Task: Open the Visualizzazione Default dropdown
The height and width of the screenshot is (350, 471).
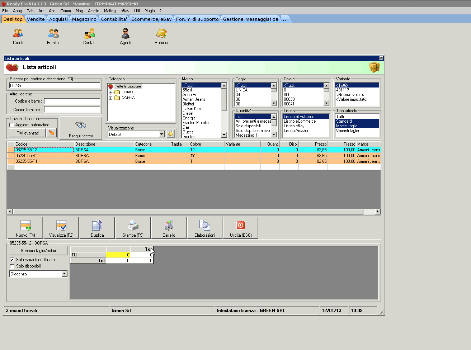Action: pyautogui.click(x=161, y=134)
